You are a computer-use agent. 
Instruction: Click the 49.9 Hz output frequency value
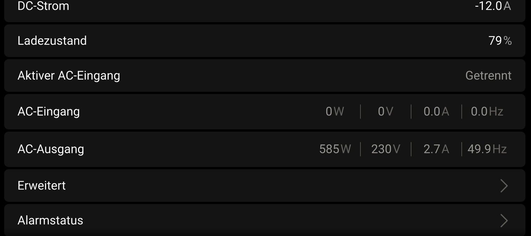click(x=487, y=149)
